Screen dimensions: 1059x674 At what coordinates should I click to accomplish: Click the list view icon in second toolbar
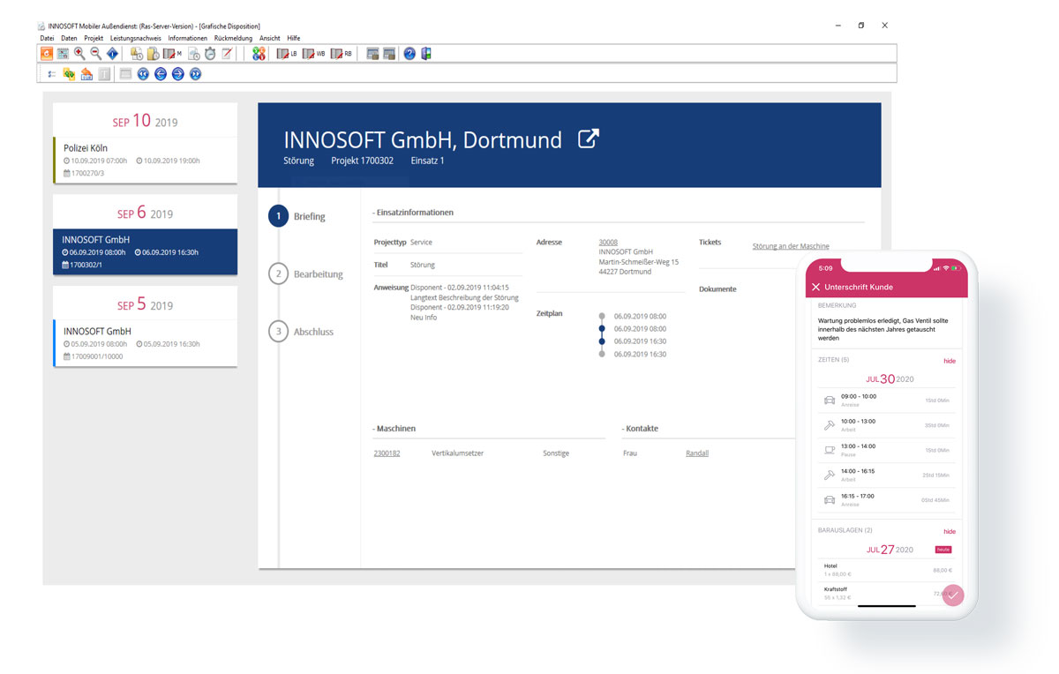[x=51, y=74]
